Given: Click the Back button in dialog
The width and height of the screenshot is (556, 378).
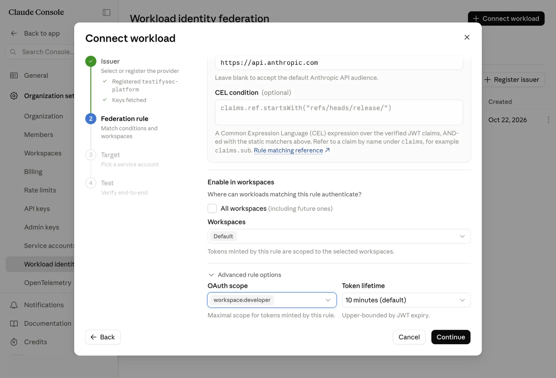Looking at the screenshot, I should pyautogui.click(x=103, y=337).
